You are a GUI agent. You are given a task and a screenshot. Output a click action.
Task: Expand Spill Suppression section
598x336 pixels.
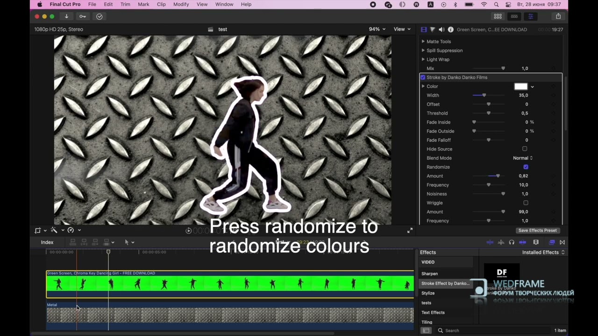click(x=423, y=50)
